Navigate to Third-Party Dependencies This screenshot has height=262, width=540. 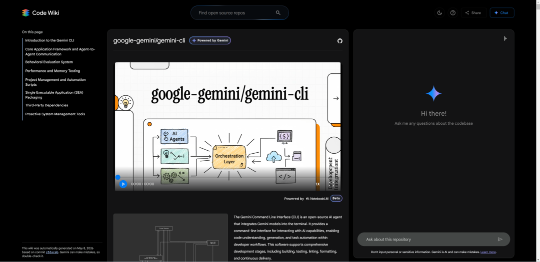[x=46, y=105]
